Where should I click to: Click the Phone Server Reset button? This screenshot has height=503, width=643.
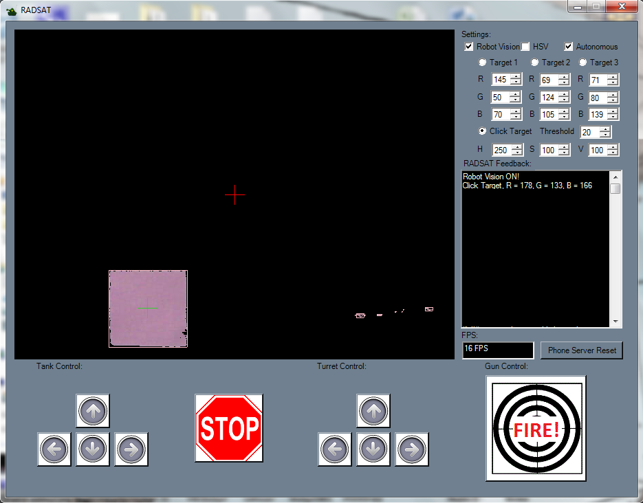click(582, 350)
